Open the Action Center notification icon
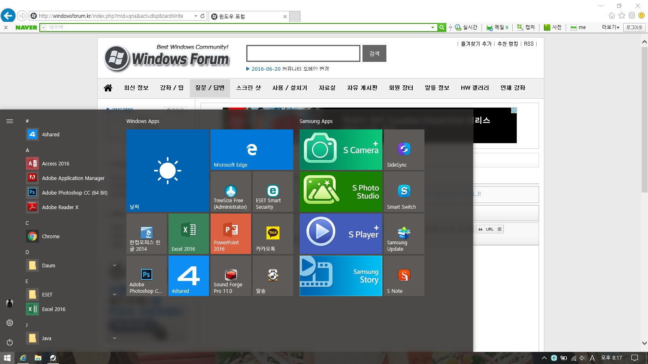 tap(635, 358)
